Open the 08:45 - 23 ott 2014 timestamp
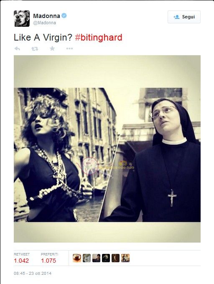Screen dimensions: 214x284 33,273
